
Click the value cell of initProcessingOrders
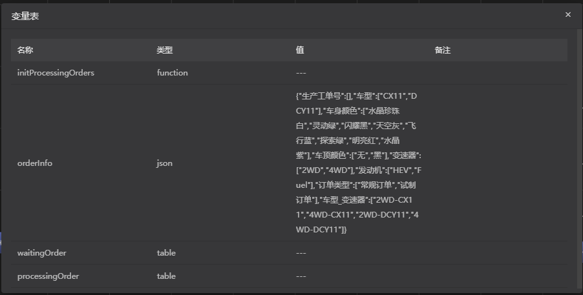pos(301,73)
